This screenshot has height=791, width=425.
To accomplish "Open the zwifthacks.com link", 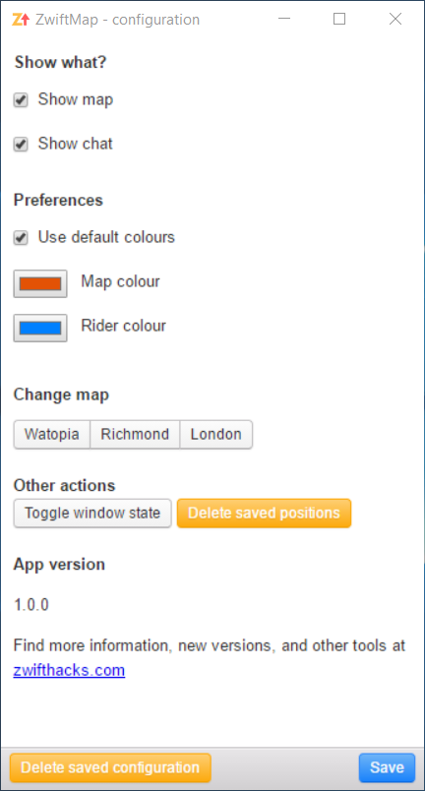I will pos(69,670).
